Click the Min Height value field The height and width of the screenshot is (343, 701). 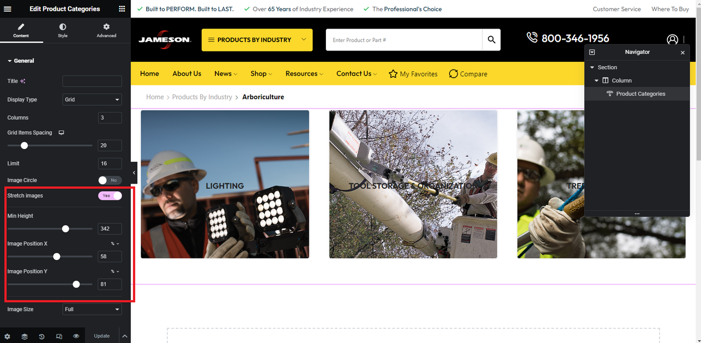(110, 229)
